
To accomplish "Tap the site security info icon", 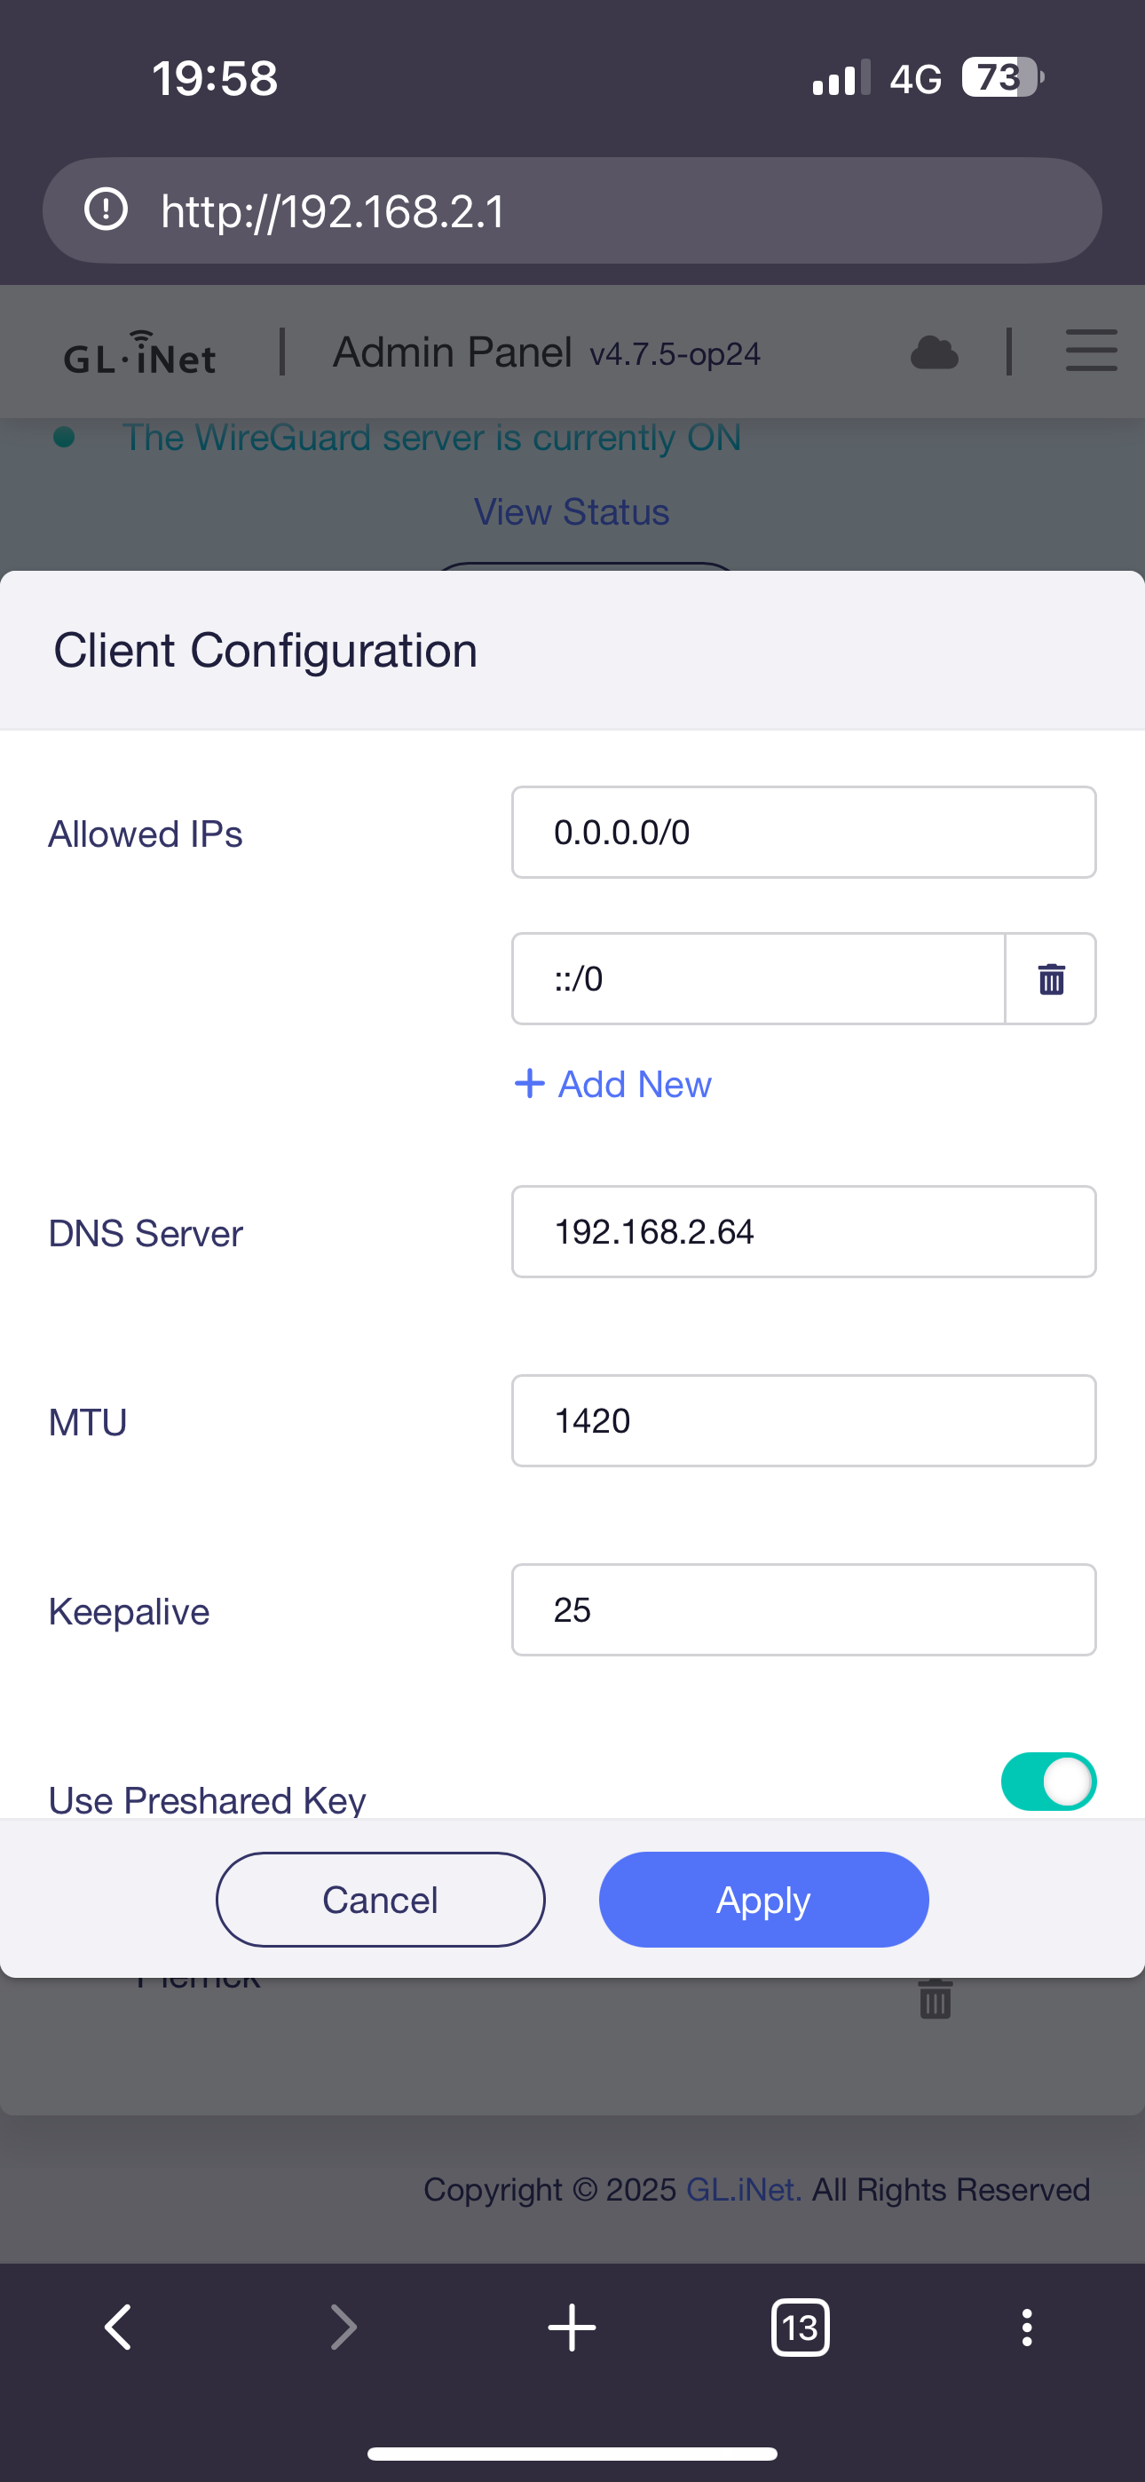I will [x=106, y=210].
